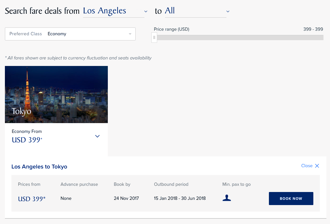Screen dimensions: 330x224
Task: Click the triangle arrow in Preferred Class box
Action: (130, 34)
